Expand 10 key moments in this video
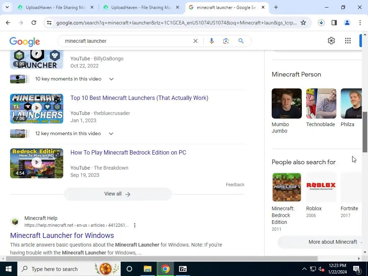368x276 pixels. pyautogui.click(x=111, y=79)
